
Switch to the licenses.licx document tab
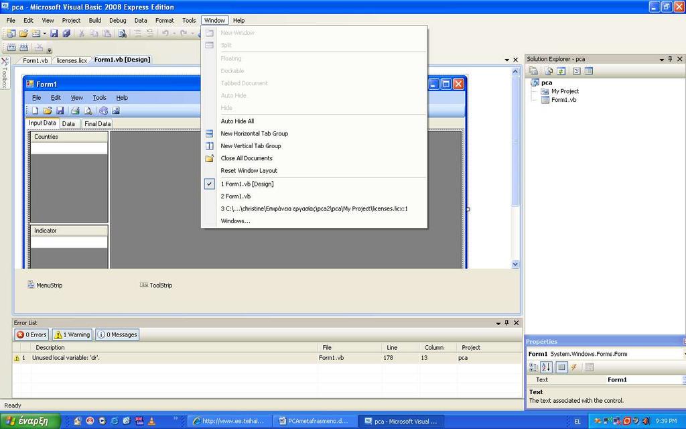72,60
